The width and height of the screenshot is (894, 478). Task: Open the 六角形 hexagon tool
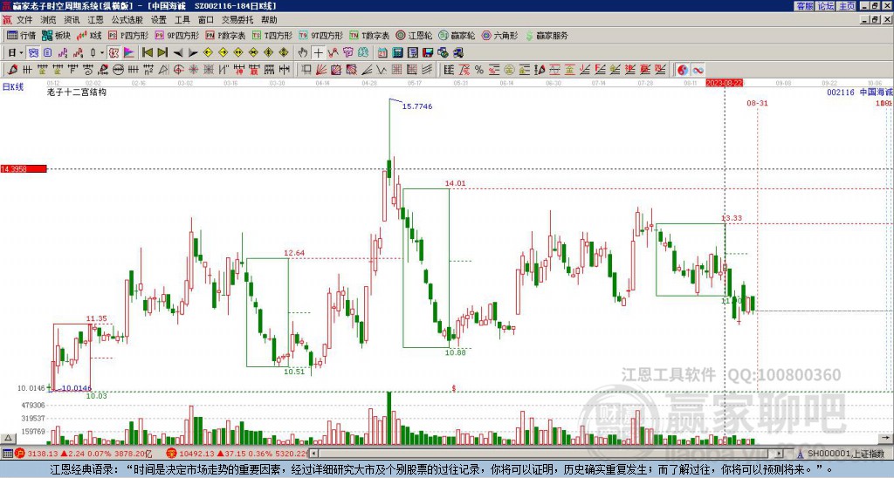point(499,35)
